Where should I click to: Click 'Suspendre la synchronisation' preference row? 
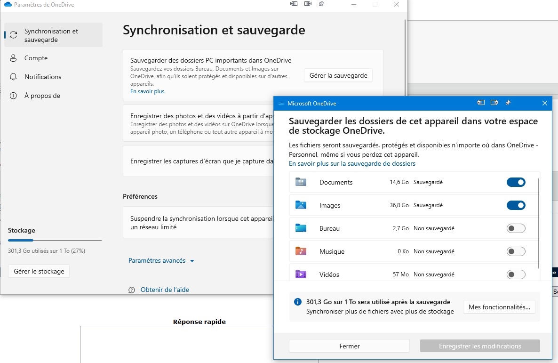click(198, 223)
